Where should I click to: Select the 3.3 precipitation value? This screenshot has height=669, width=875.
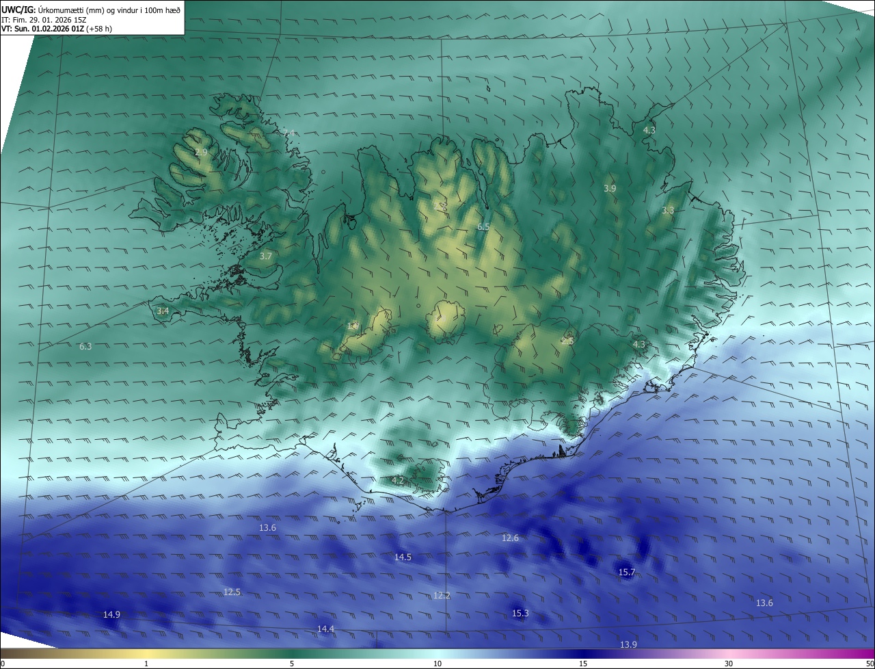click(x=668, y=211)
